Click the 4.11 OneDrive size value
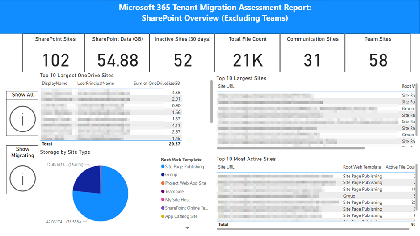Image resolution: width=420 pixels, height=236 pixels. (x=176, y=126)
